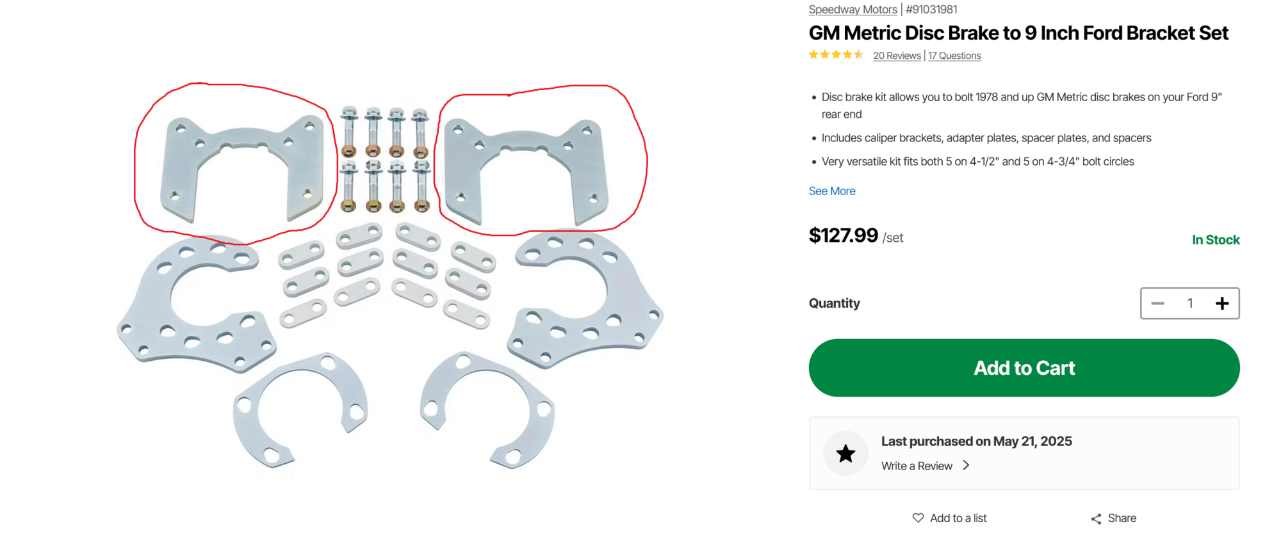
Task: Click the heart icon beside Add to a list
Action: tap(918, 518)
